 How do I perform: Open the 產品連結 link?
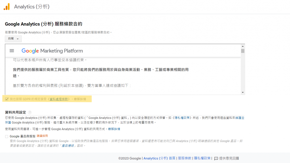pos(68,146)
